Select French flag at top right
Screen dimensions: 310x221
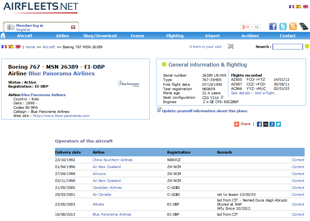(292, 7)
